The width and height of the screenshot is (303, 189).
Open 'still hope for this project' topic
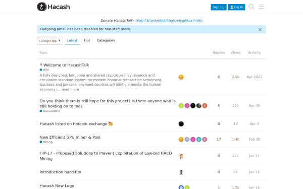tap(108, 103)
